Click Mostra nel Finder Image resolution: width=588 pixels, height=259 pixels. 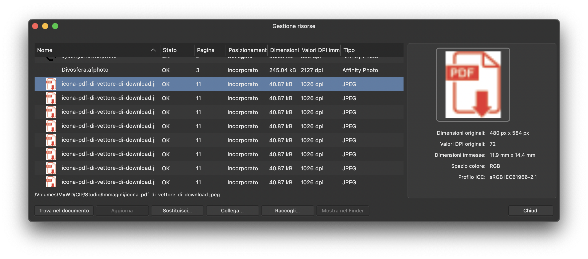click(343, 211)
